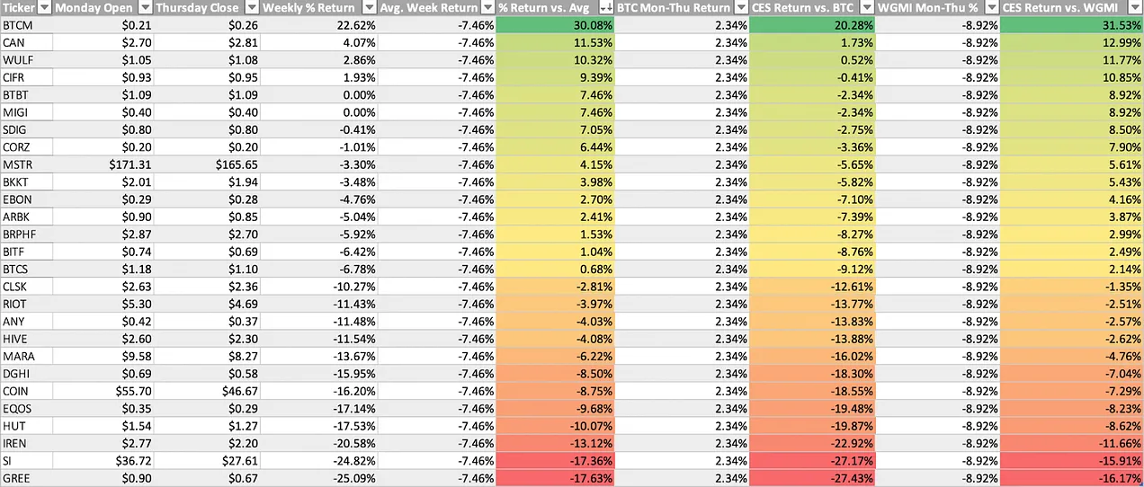Image resolution: width=1144 pixels, height=487 pixels.
Task: Click the Ticker column header label
Action: point(18,8)
